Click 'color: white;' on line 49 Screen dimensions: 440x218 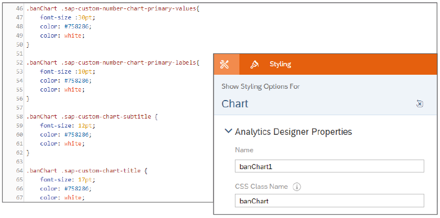(62, 35)
